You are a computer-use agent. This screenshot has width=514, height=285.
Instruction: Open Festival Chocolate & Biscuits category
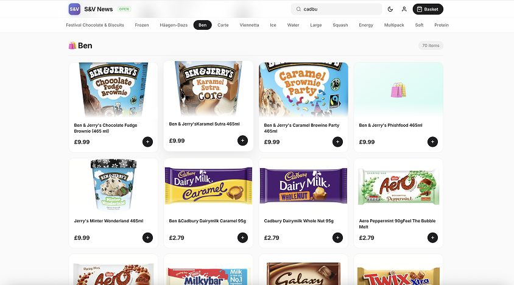point(95,25)
